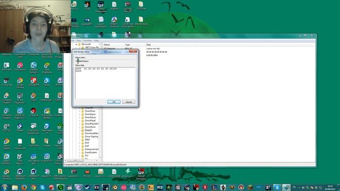Select the DirectInput registry key

click(x=90, y=114)
